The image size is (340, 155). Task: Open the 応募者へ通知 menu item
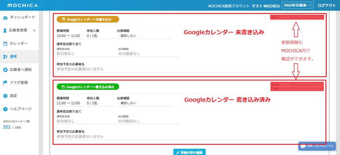click(x=21, y=70)
